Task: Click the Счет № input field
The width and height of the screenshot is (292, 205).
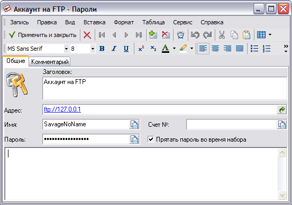Action: coord(232,125)
